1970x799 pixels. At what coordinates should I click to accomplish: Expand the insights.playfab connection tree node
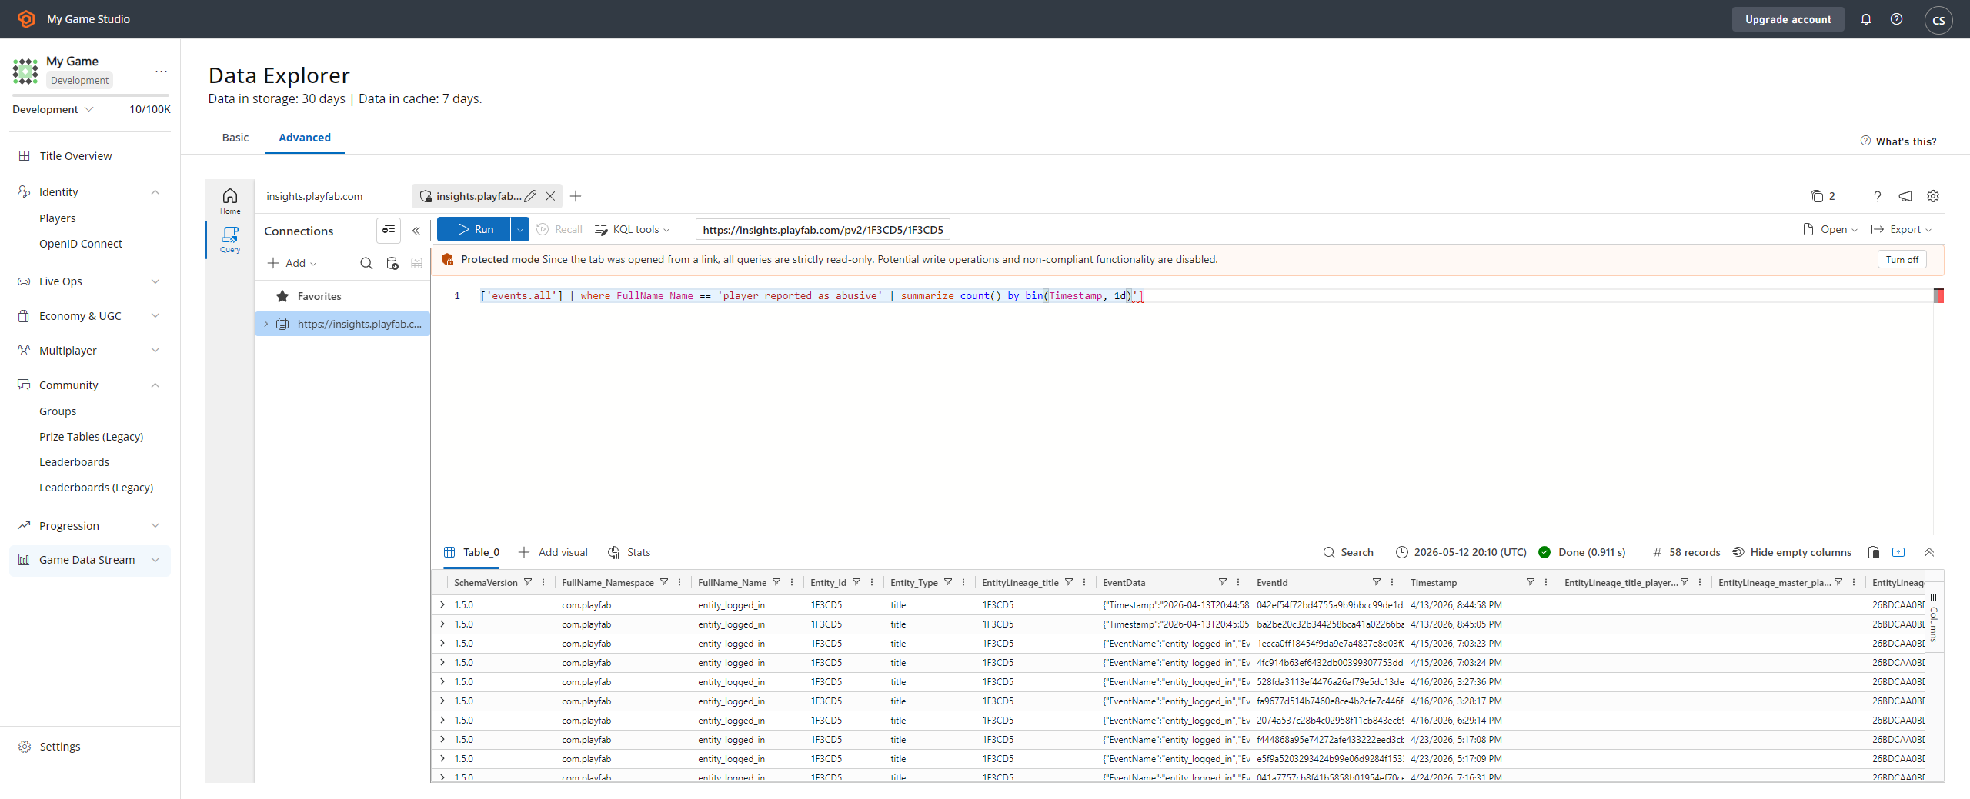[266, 324]
